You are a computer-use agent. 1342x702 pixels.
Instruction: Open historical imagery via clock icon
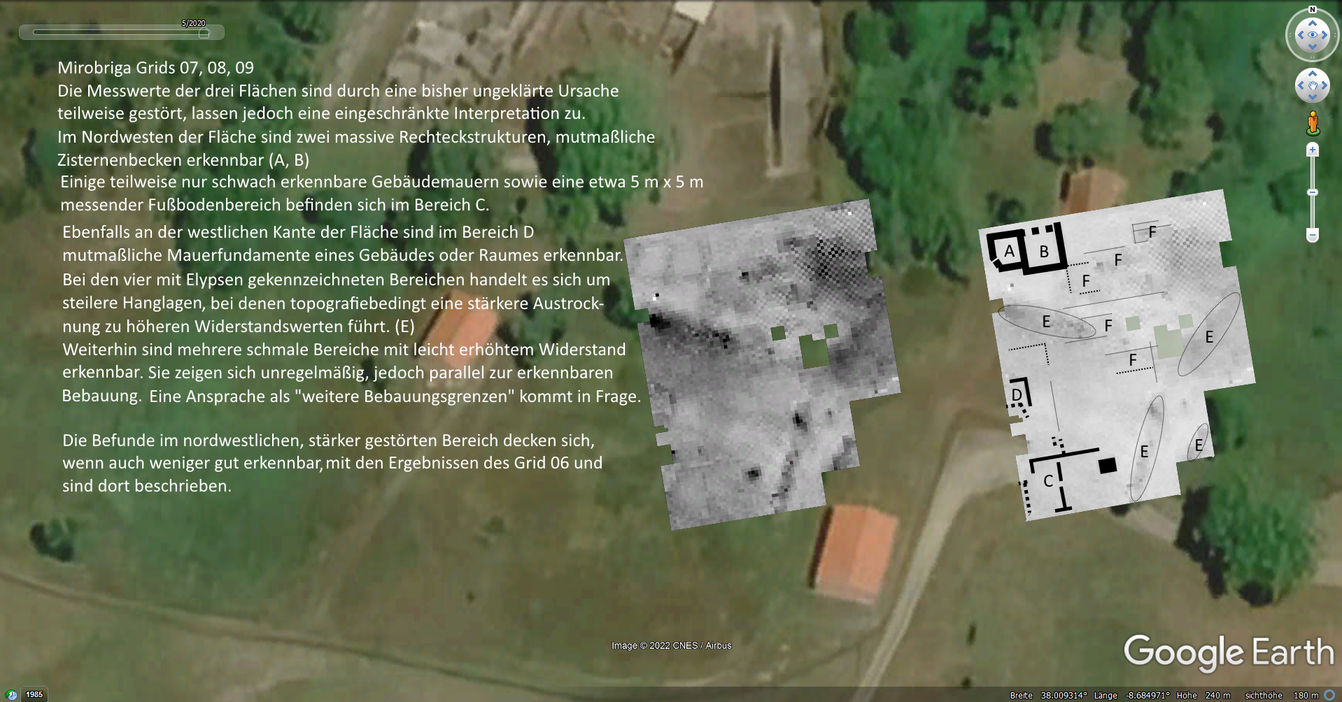(x=11, y=695)
